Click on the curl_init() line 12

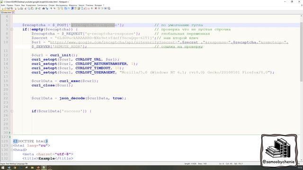(54, 55)
